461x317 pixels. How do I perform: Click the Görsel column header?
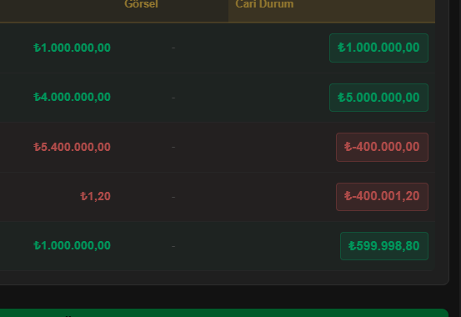point(141,4)
